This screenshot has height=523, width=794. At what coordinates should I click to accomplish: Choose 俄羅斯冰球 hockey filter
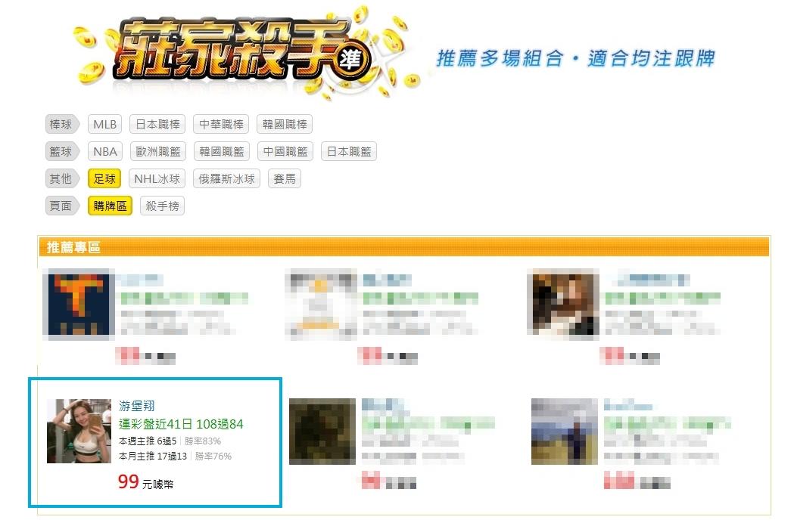tap(226, 178)
